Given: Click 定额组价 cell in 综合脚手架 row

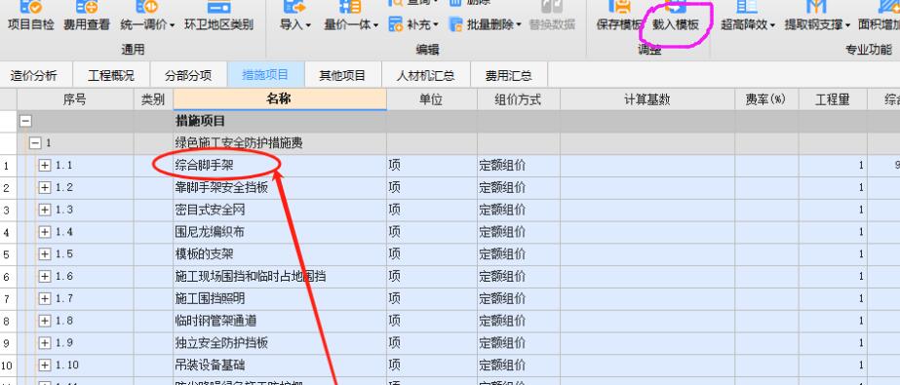Looking at the screenshot, I should click(x=519, y=166).
